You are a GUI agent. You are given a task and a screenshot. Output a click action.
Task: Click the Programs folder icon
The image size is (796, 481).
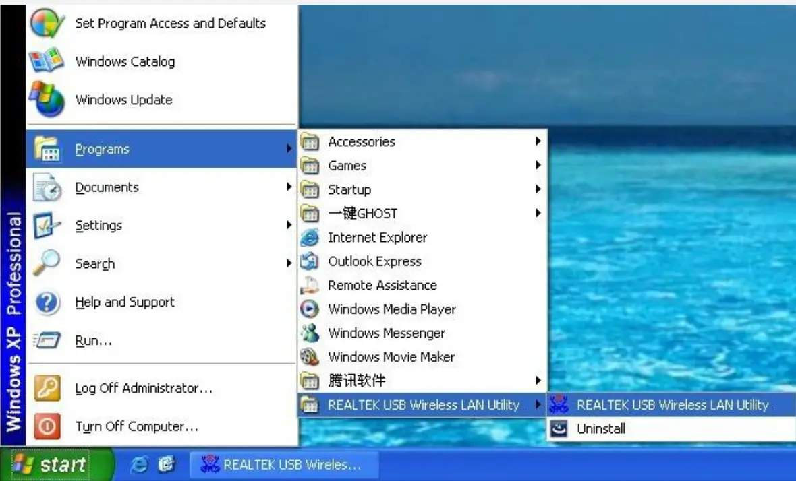click(x=47, y=149)
